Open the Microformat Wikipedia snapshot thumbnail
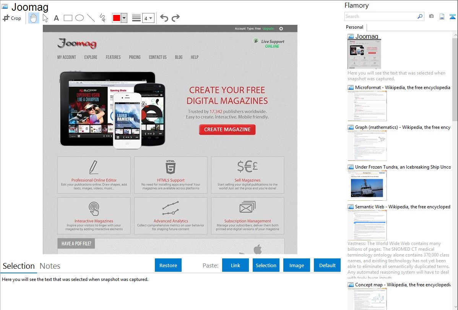The height and width of the screenshot is (310, 458). click(367, 106)
